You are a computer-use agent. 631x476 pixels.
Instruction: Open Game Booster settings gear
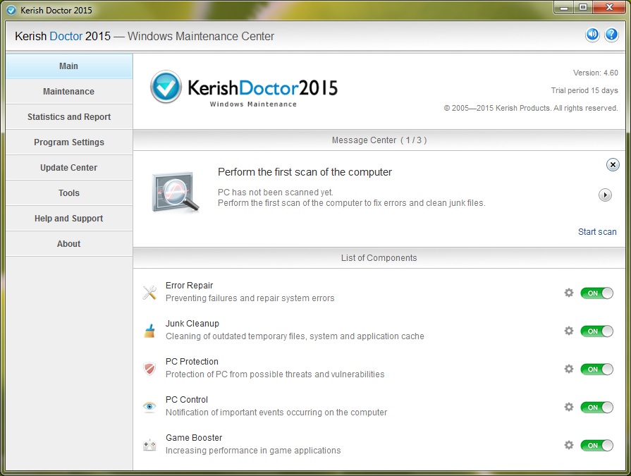[x=569, y=445]
